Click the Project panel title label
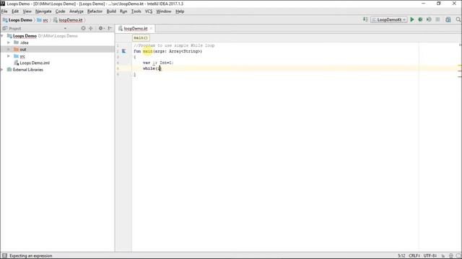This screenshot has height=259, width=462. pyautogui.click(x=14, y=29)
